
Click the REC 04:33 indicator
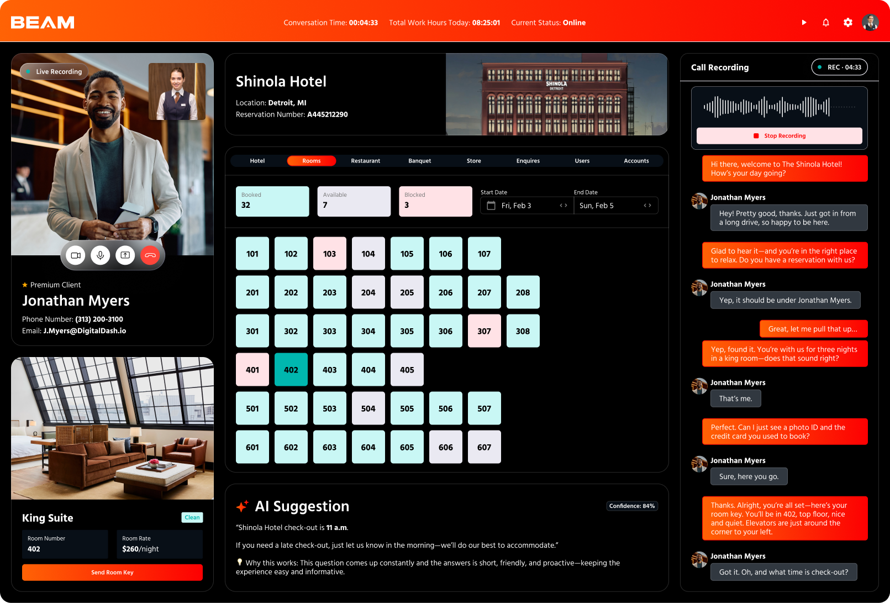point(840,67)
